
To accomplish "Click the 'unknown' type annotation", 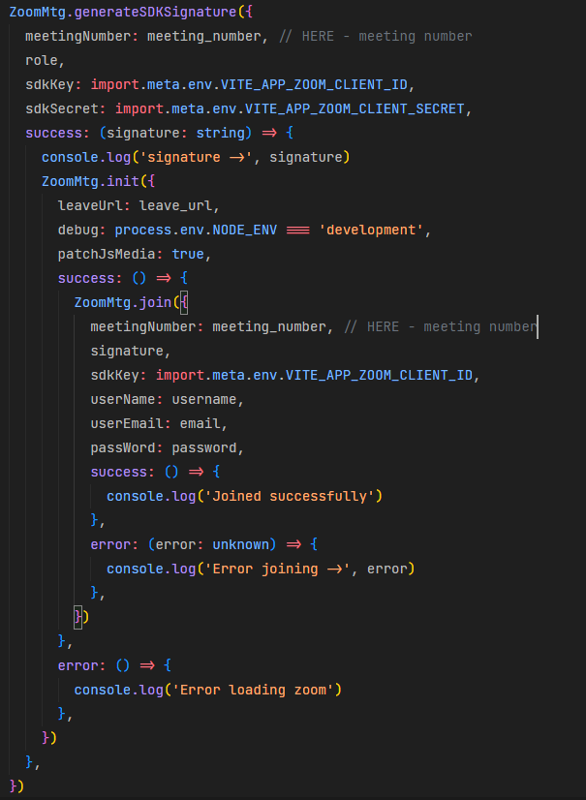I will point(240,545).
